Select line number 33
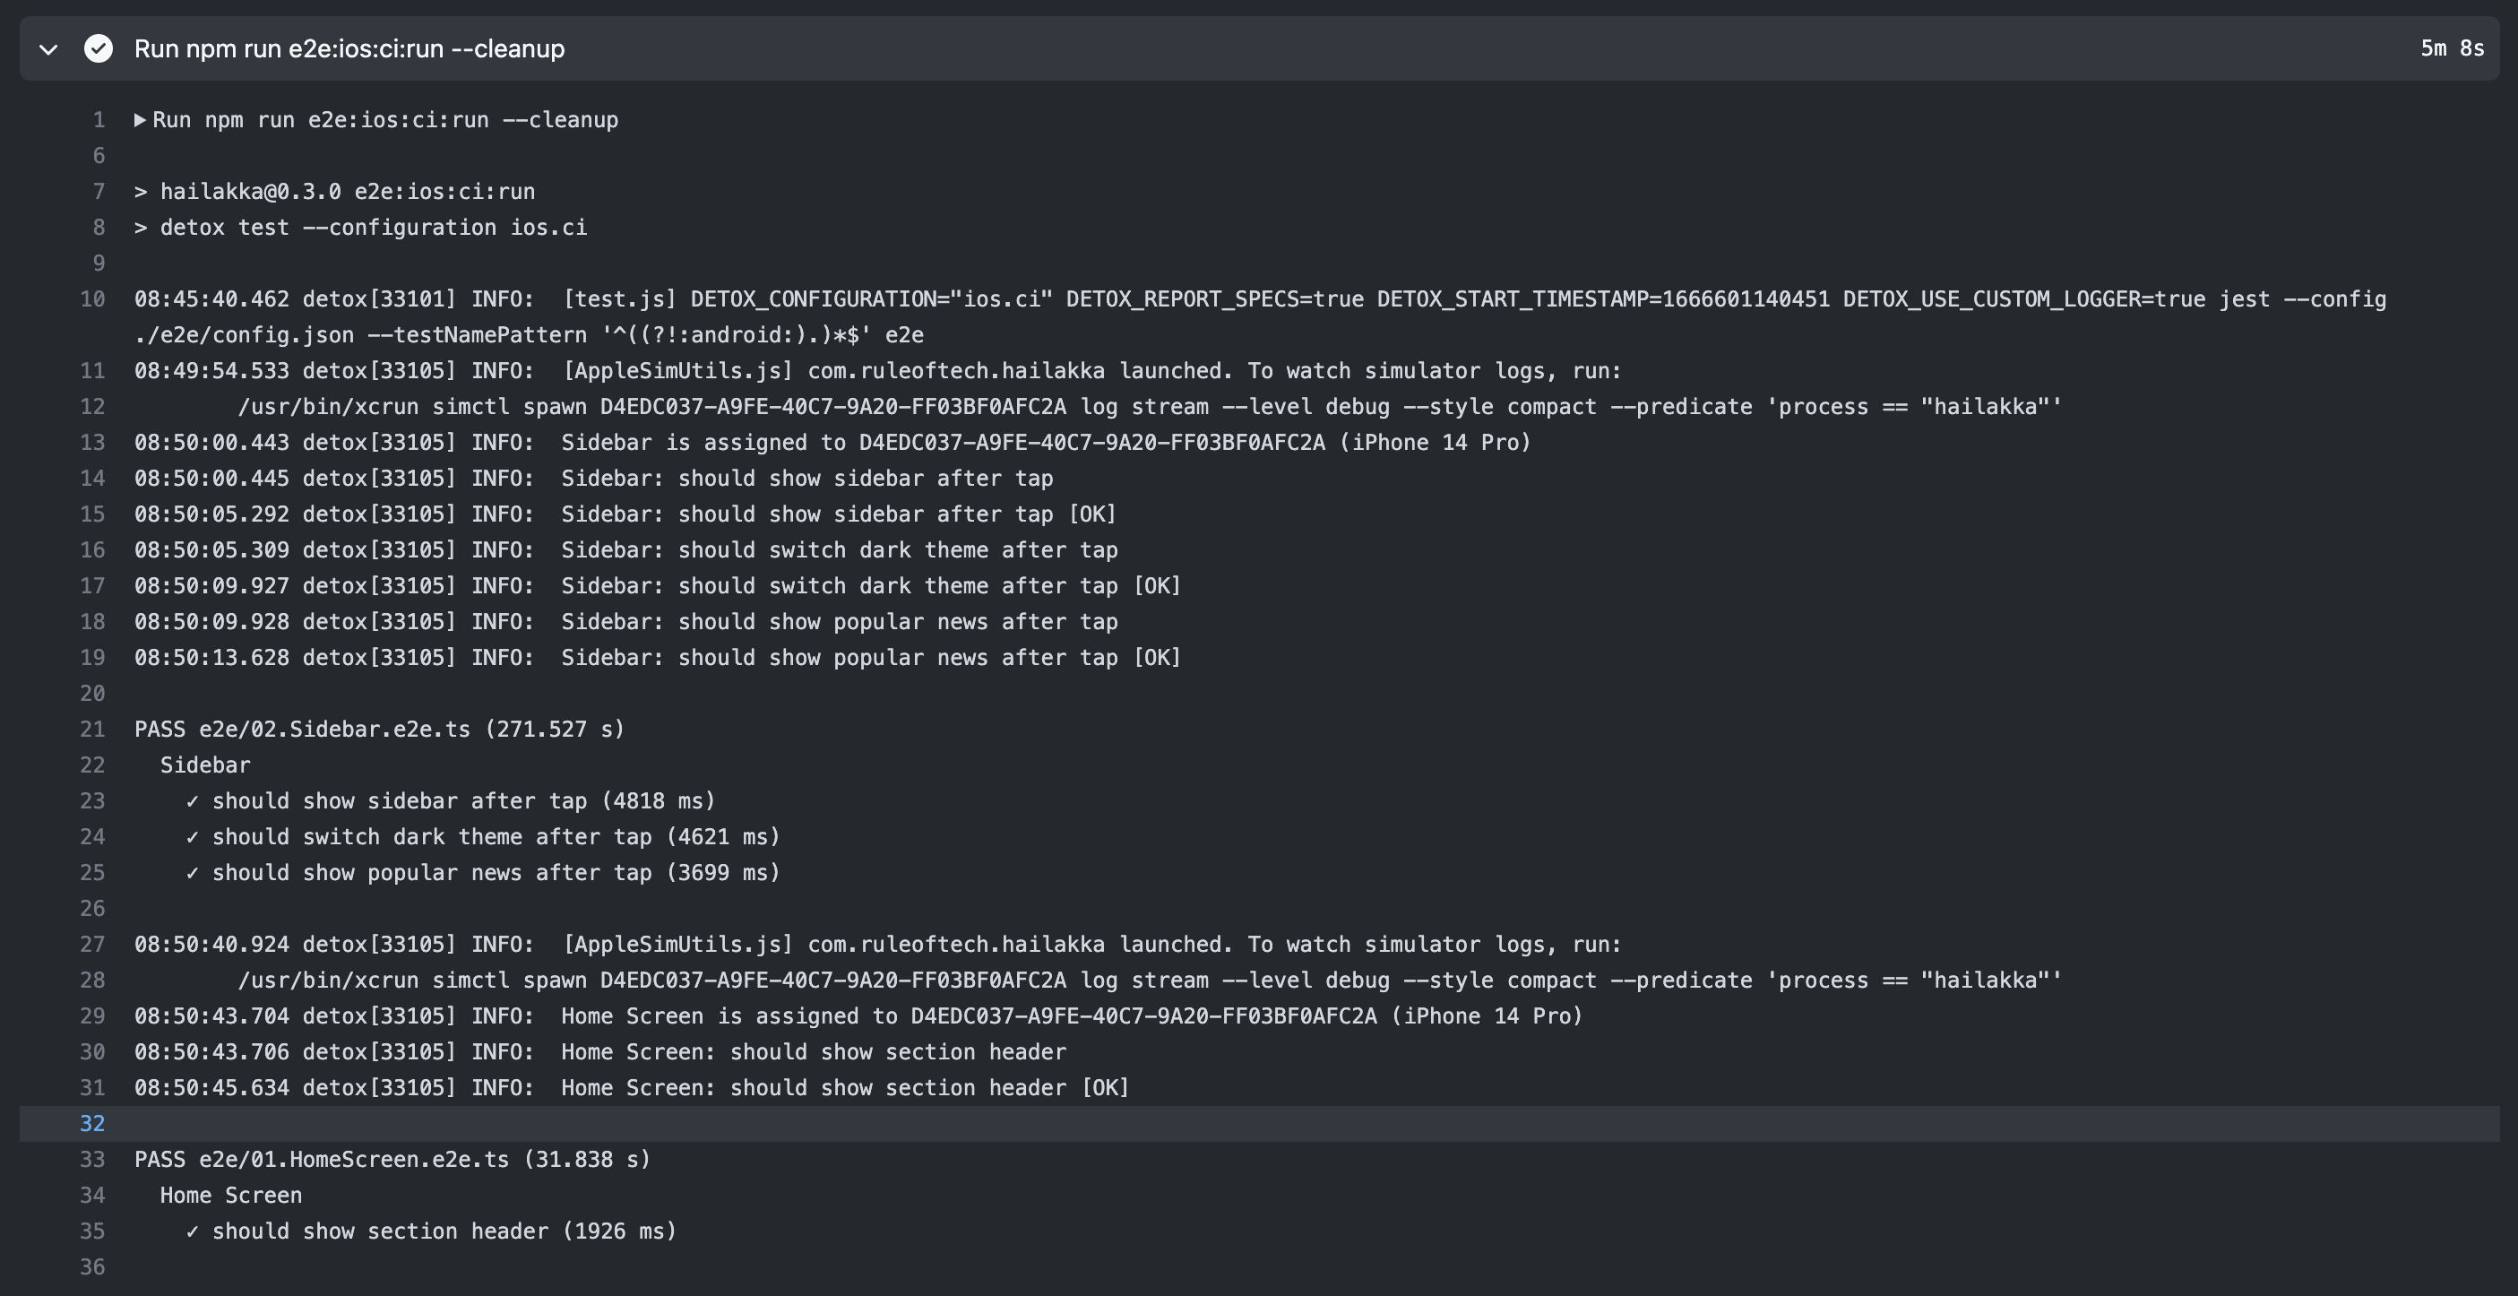This screenshot has width=2518, height=1296. coord(92,1159)
